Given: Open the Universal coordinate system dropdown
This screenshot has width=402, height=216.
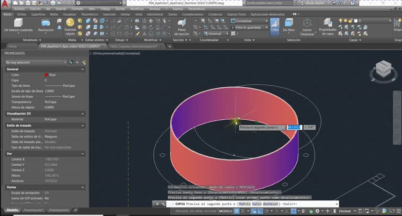Looking at the screenshot, I should (216, 33).
